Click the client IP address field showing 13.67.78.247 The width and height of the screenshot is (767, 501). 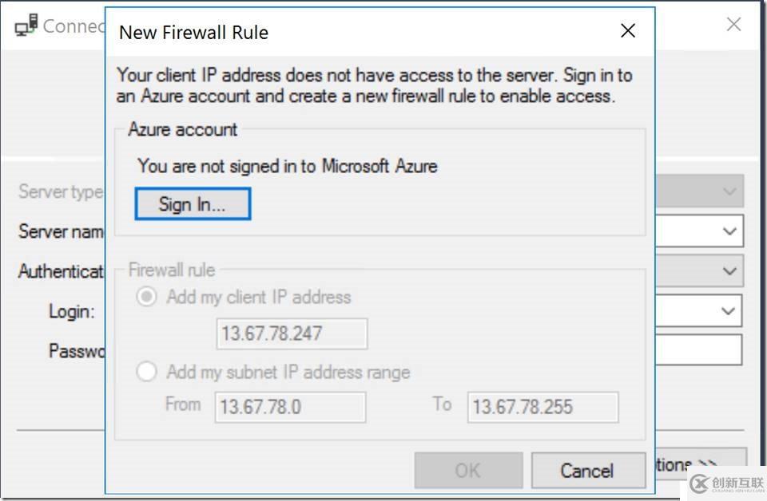coord(291,333)
